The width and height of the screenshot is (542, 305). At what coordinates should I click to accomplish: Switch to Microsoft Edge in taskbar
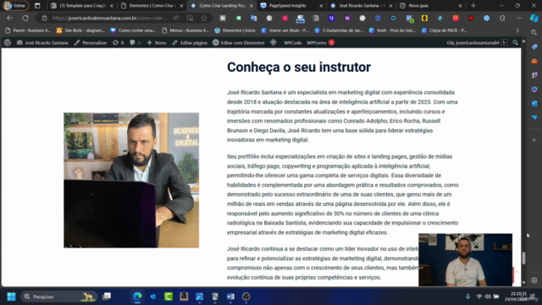[137, 297]
